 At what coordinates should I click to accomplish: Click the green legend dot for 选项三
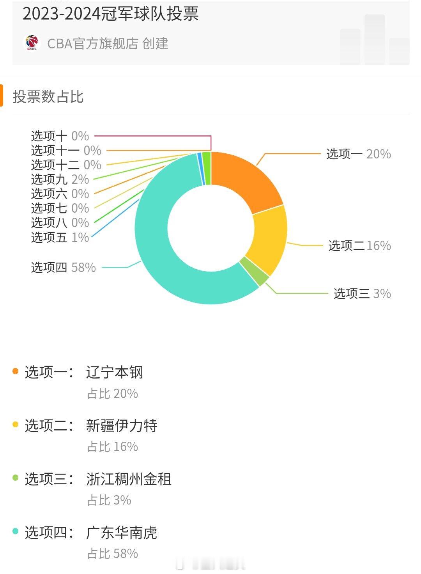(x=16, y=478)
